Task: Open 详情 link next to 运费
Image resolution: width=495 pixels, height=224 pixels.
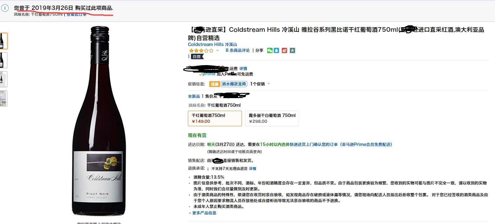Action: pyautogui.click(x=243, y=68)
